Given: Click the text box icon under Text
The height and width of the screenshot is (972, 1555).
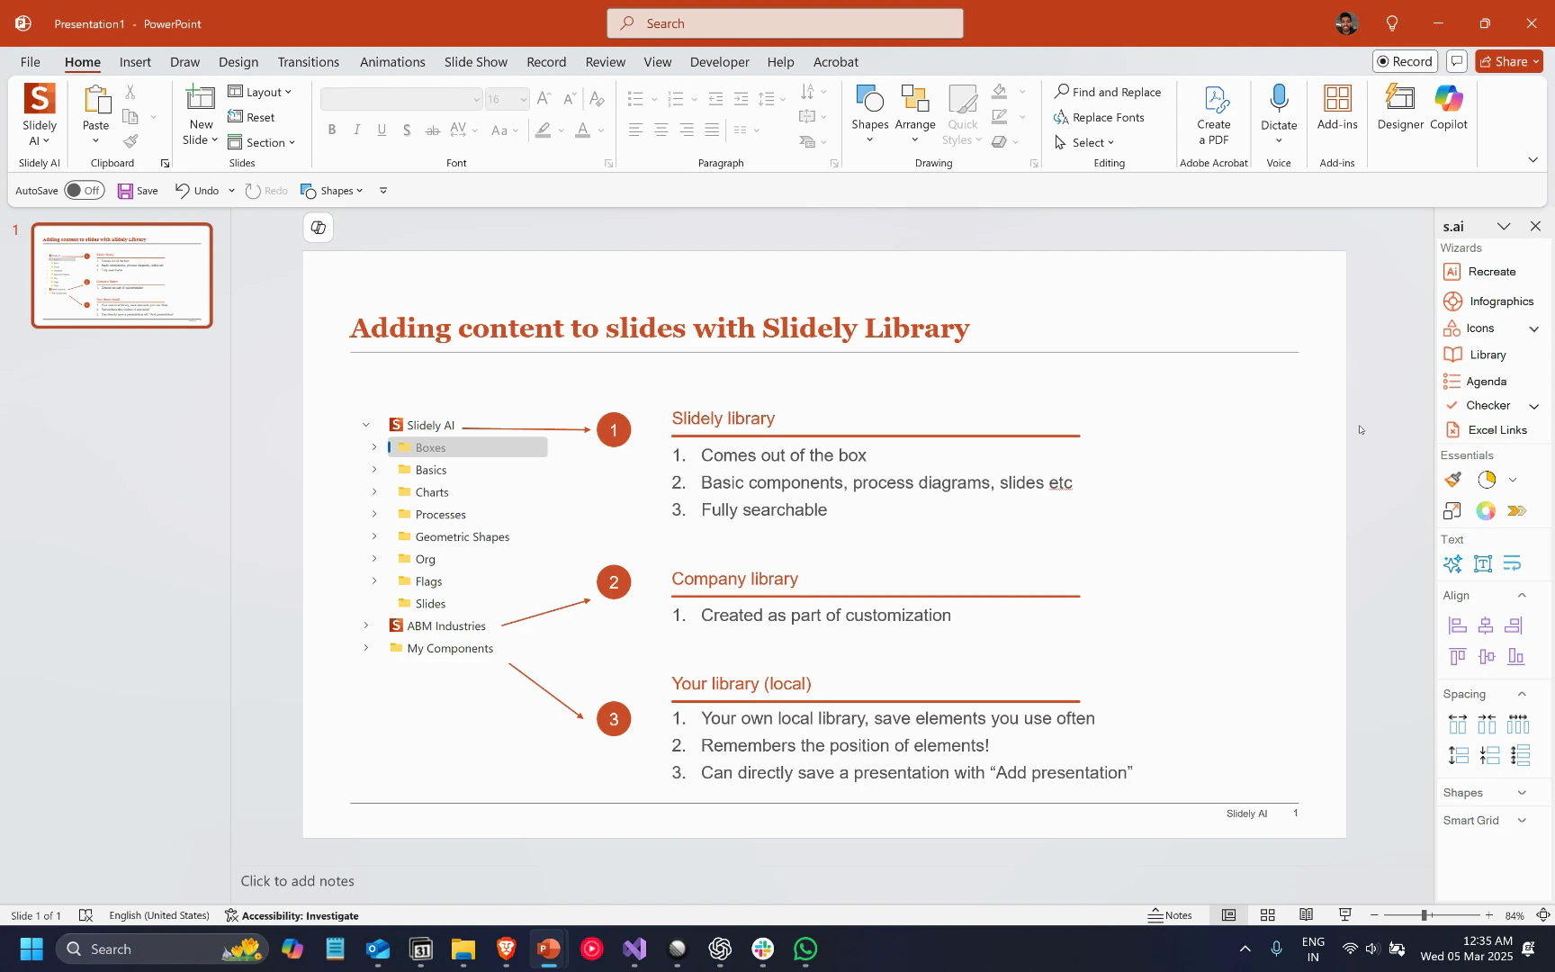Looking at the screenshot, I should point(1483,563).
